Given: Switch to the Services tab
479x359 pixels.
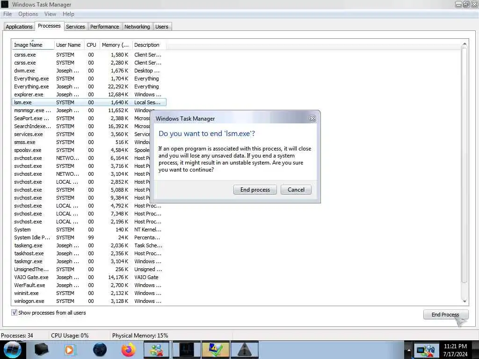Looking at the screenshot, I should click(75, 27).
